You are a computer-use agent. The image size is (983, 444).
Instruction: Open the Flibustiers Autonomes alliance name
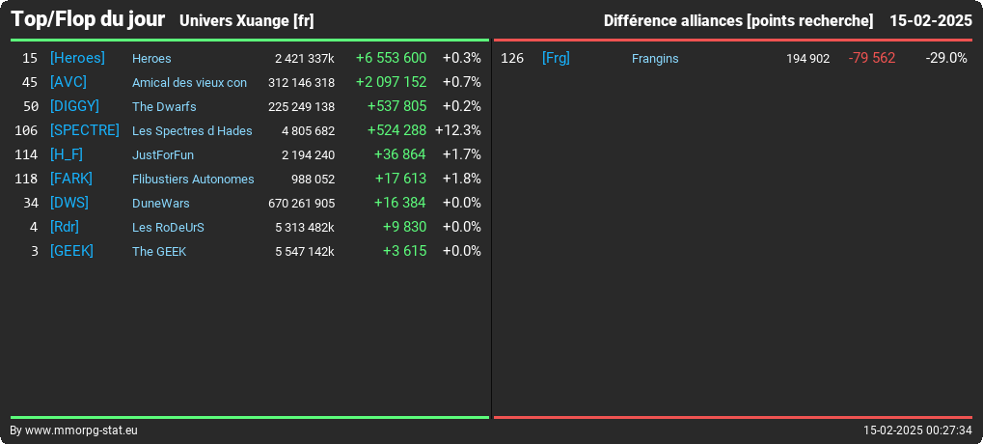tap(193, 180)
